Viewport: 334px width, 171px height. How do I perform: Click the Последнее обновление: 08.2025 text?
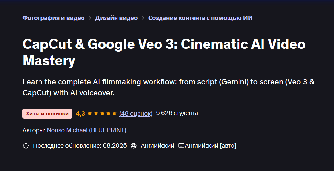[x=80, y=146]
